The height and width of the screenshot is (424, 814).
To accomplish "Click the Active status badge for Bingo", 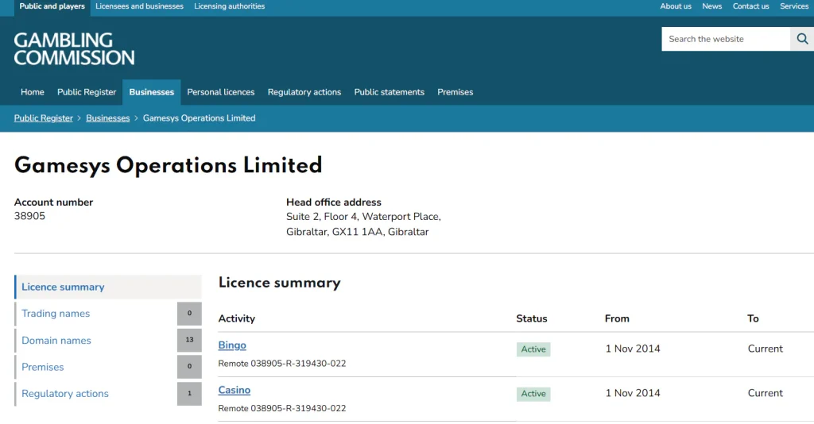I will click(533, 349).
